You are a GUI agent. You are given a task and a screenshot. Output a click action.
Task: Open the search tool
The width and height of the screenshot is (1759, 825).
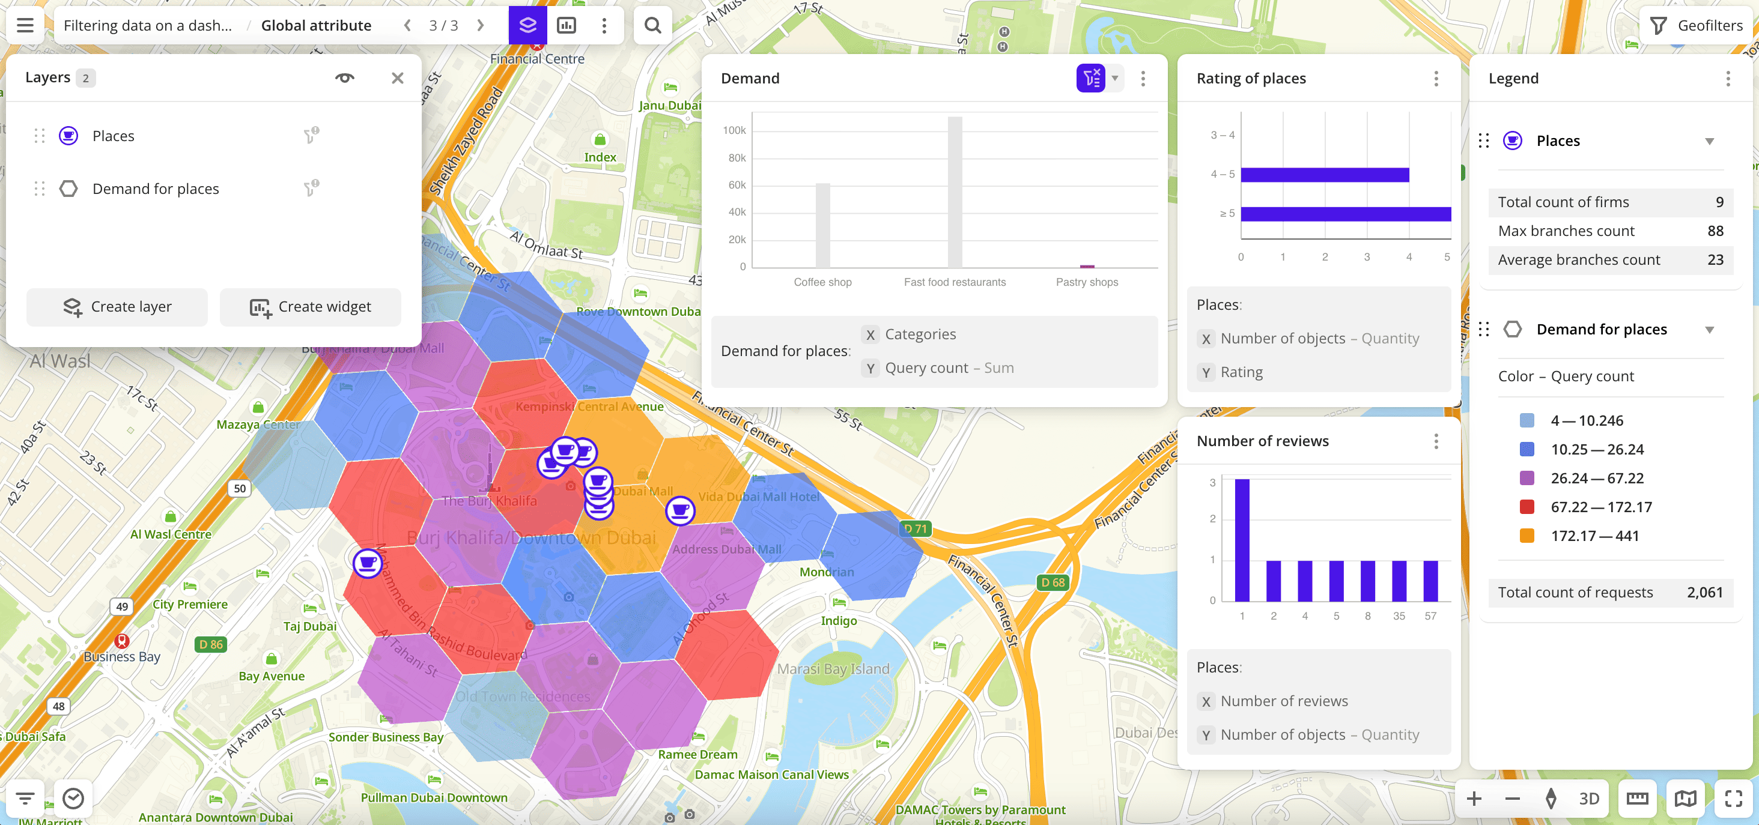coord(651,25)
